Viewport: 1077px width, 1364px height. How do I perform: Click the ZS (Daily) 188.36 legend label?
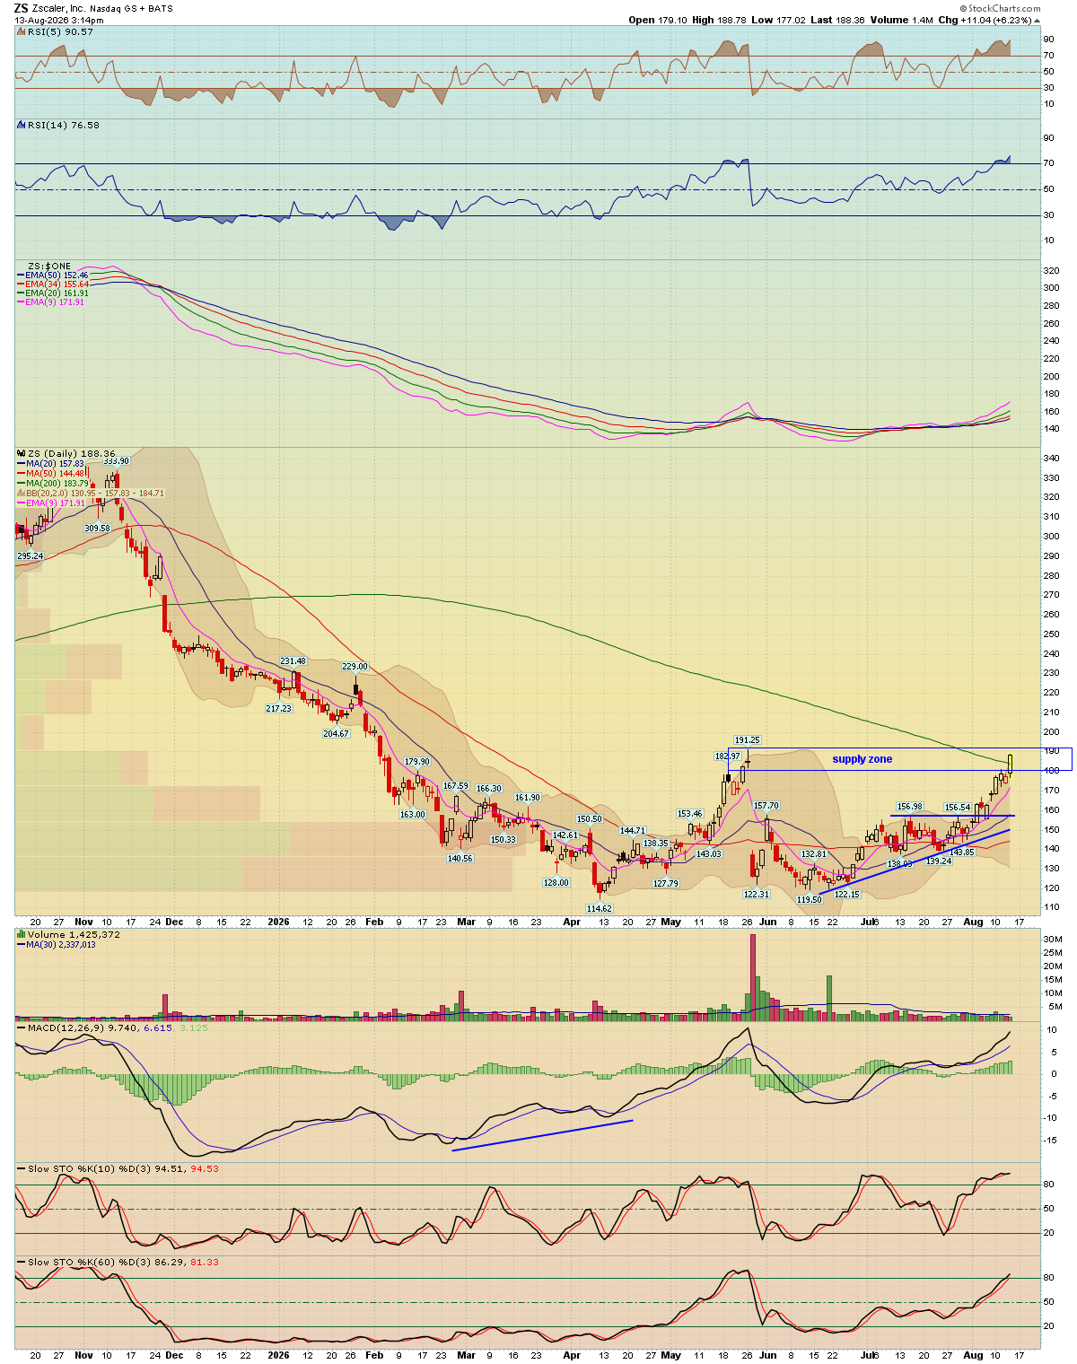(72, 454)
